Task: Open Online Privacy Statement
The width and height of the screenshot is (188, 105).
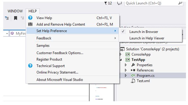Action: click(x=73, y=72)
